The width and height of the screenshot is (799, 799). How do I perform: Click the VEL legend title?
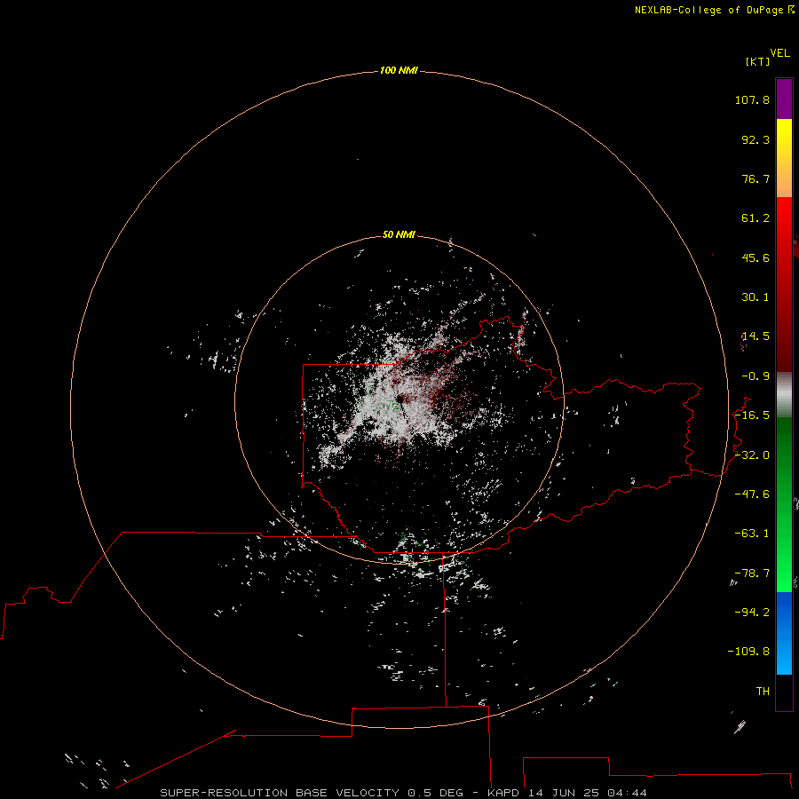coord(779,53)
